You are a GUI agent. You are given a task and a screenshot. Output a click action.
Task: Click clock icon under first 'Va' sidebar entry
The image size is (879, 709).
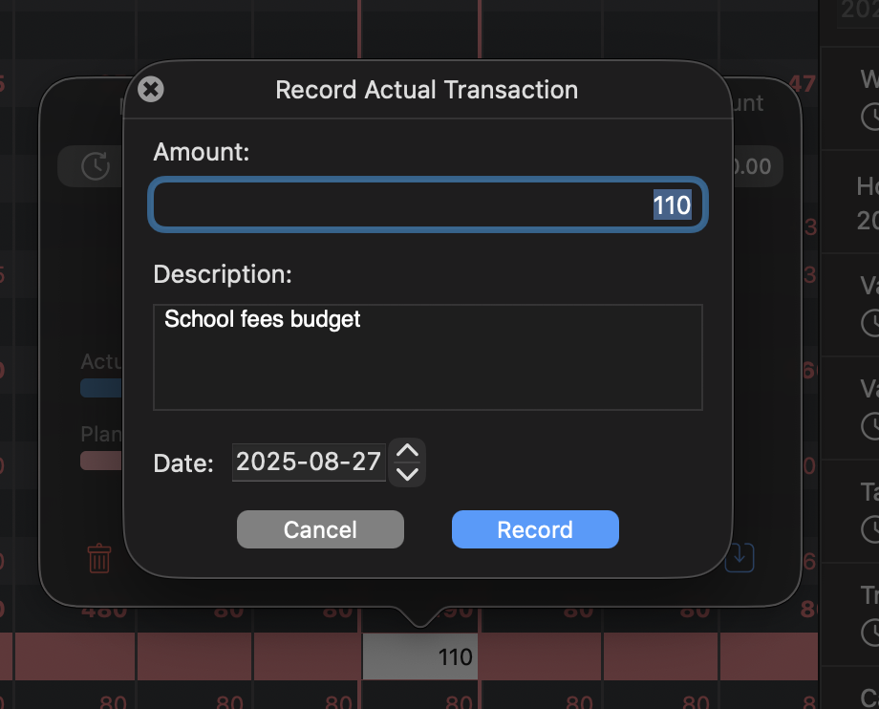point(870,324)
